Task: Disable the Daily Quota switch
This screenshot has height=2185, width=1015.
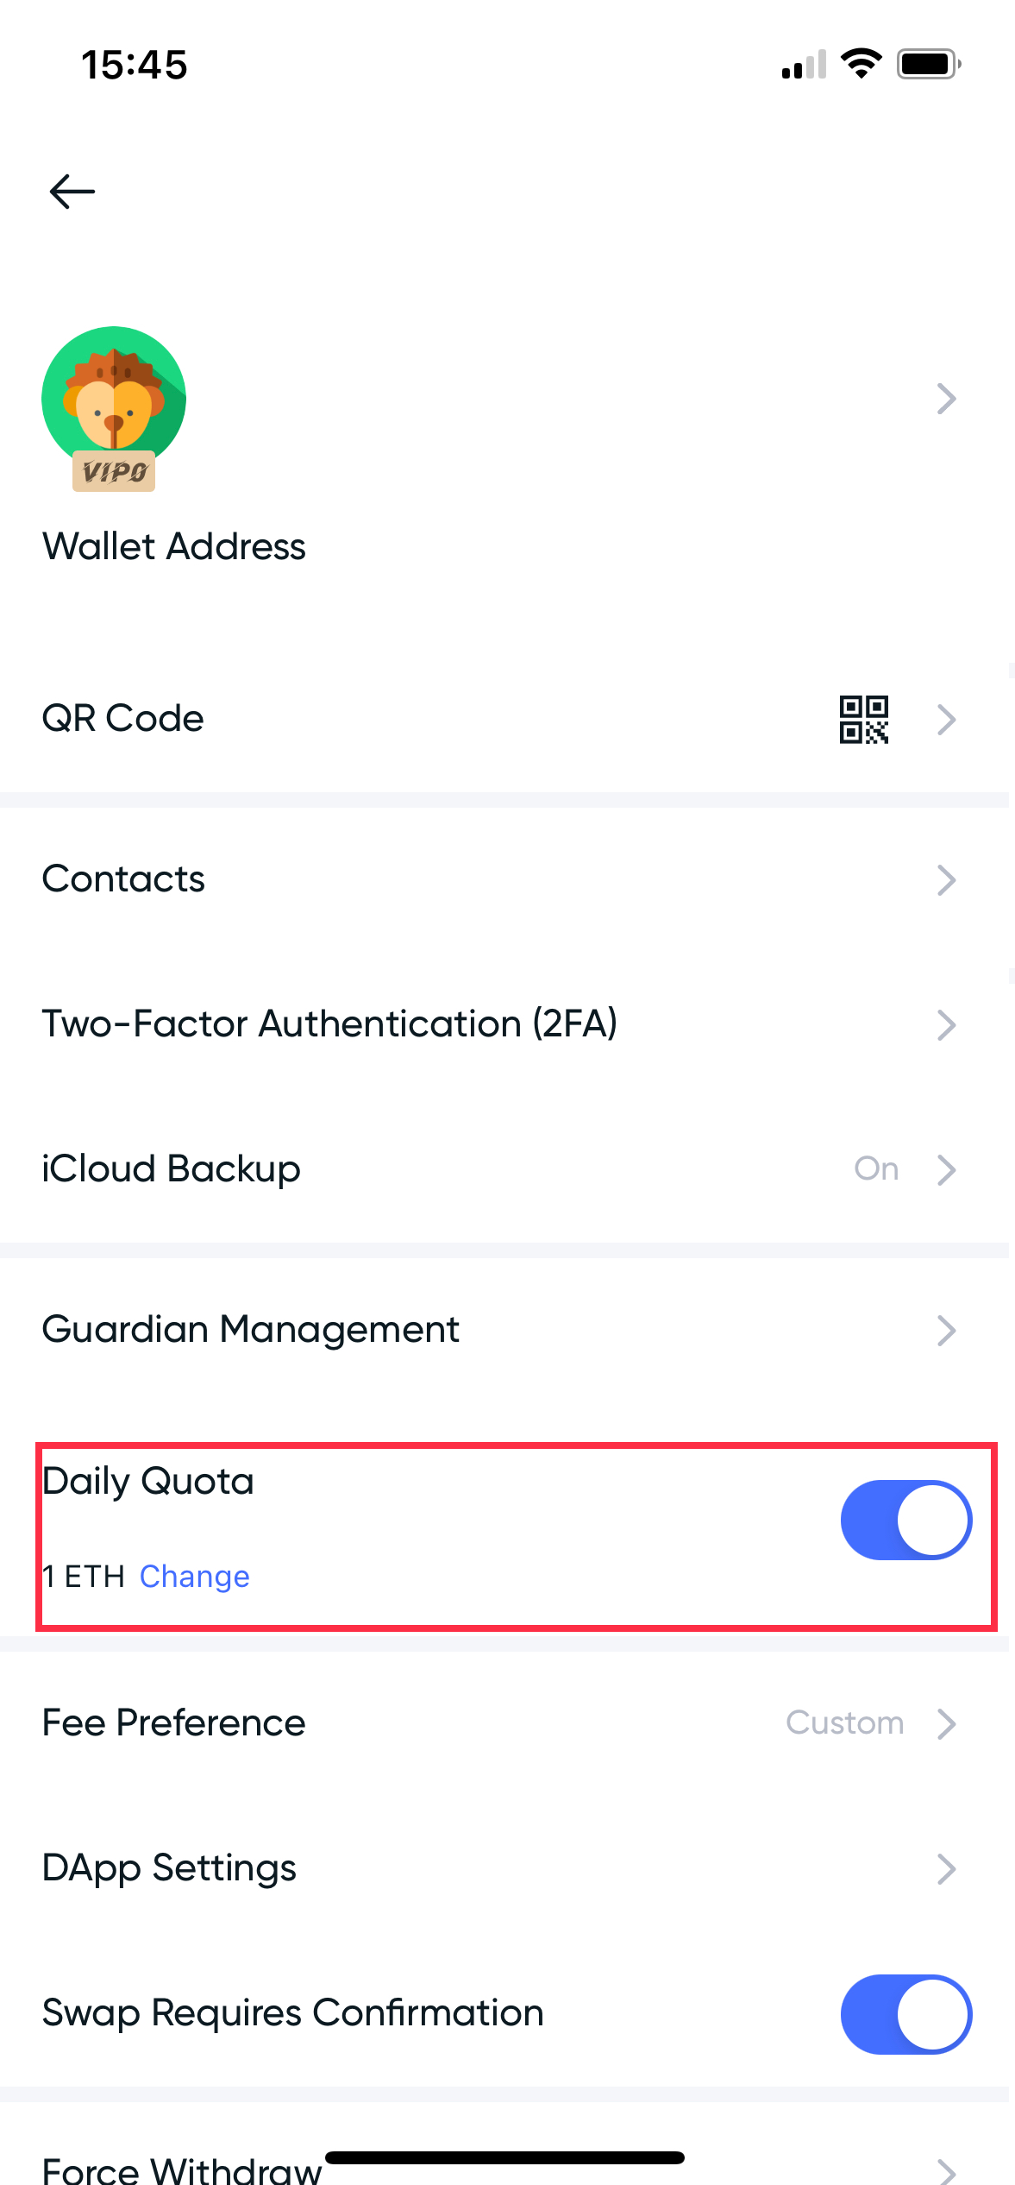Action: [x=905, y=1521]
